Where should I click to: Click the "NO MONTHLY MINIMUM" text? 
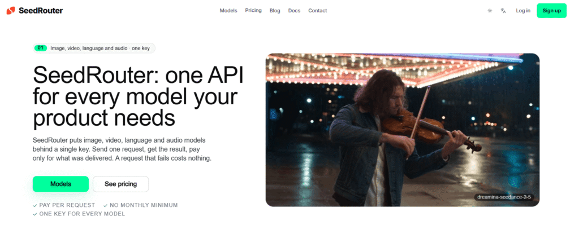click(144, 205)
